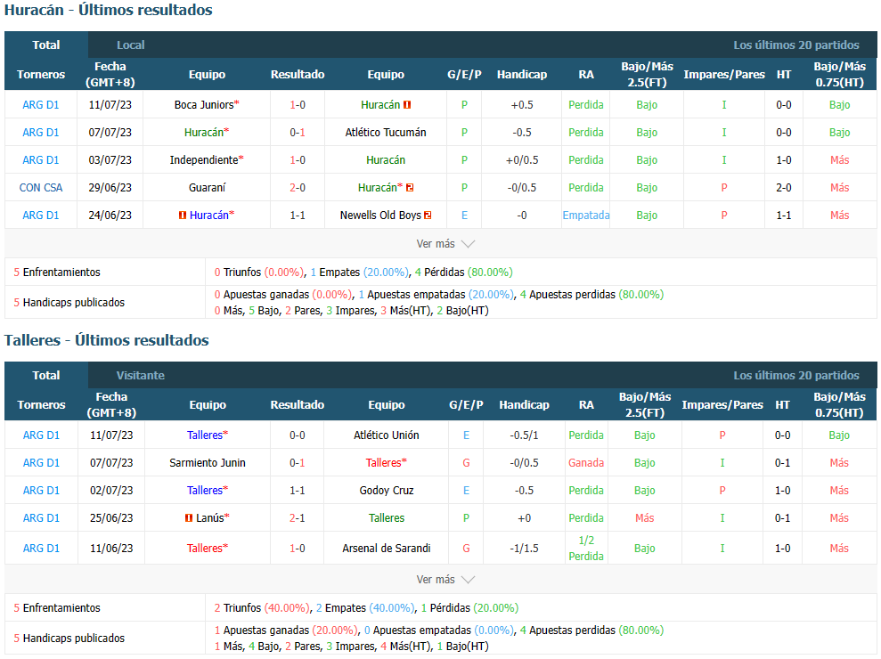Click 2-1 result of Lanús match

(298, 518)
